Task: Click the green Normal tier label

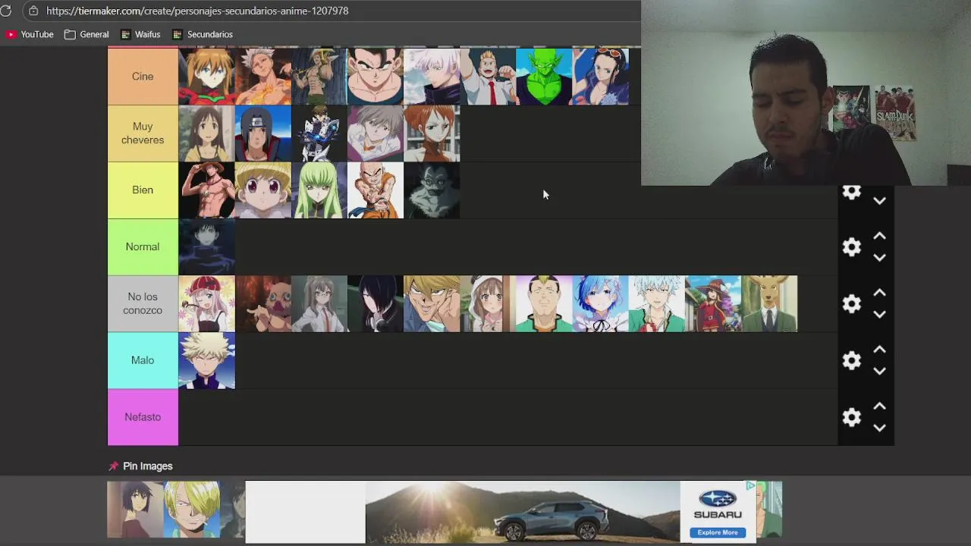Action: (143, 247)
